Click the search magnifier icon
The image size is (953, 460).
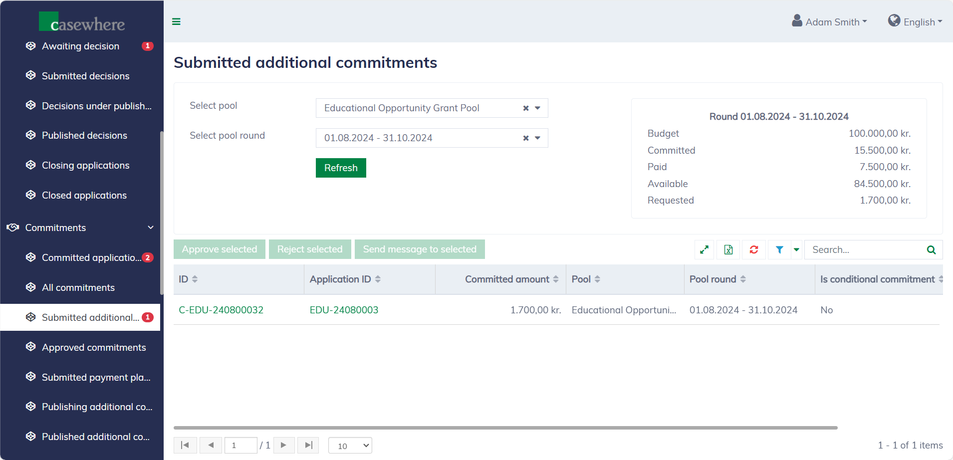point(931,249)
